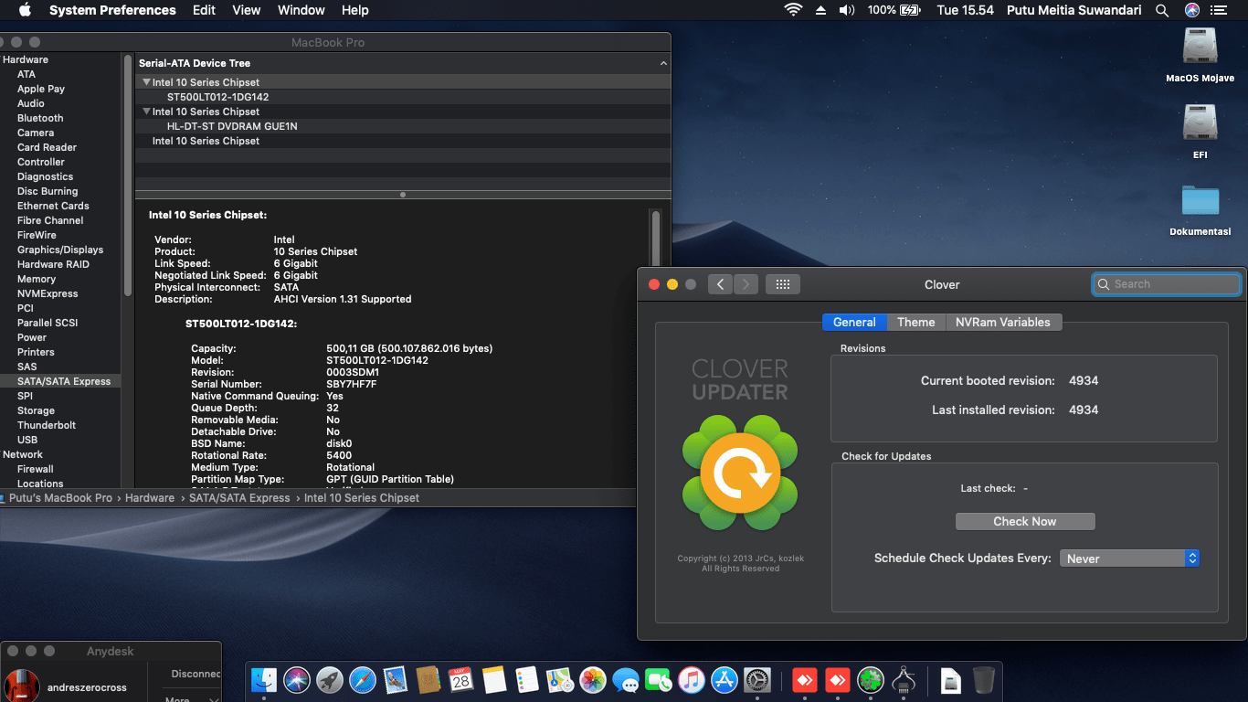The height and width of the screenshot is (702, 1248).
Task: Open the Schedule Check Updates Every dropdown
Action: tap(1129, 558)
